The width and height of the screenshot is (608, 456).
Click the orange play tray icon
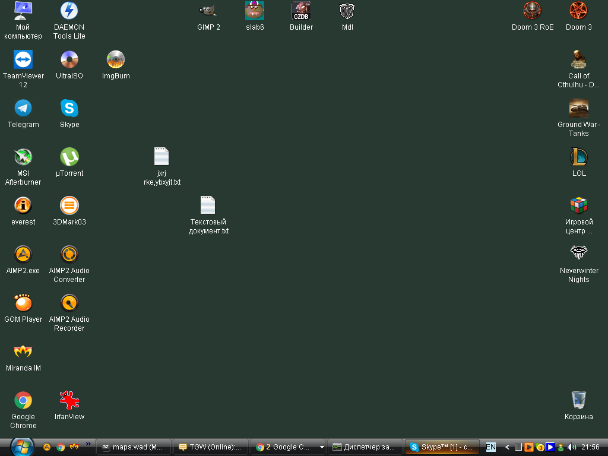point(528,447)
